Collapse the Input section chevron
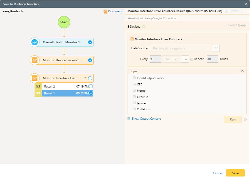 coord(243,71)
